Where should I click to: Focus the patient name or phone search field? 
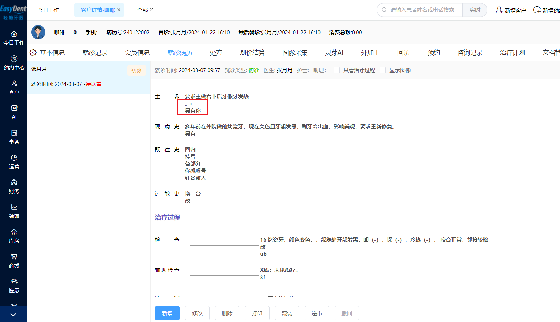tap(422, 10)
